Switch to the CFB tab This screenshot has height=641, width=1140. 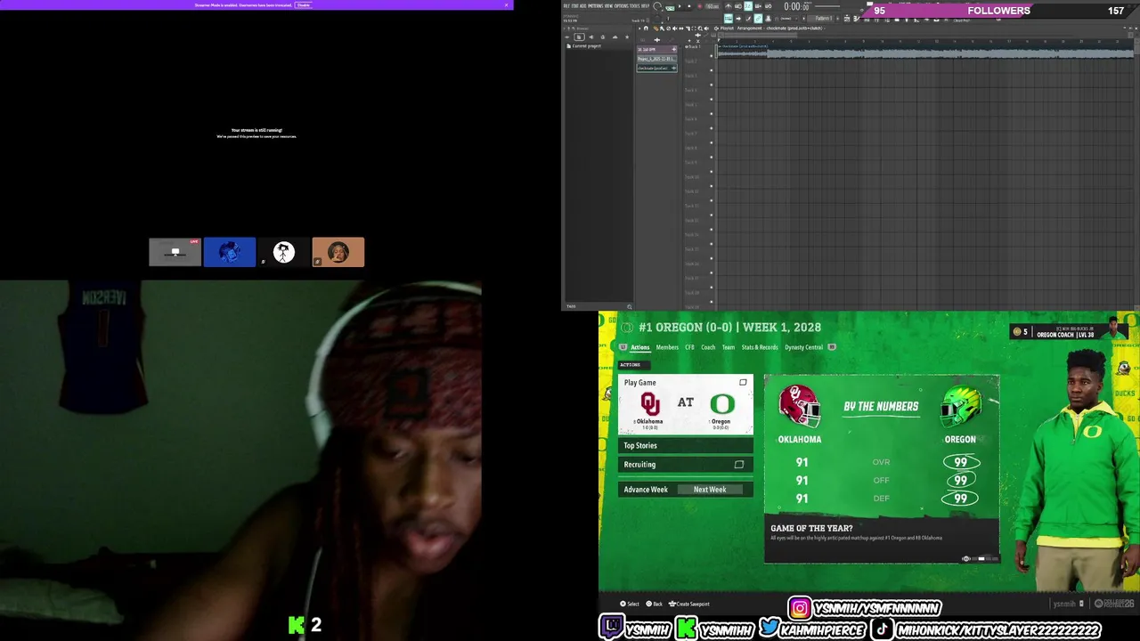689,347
